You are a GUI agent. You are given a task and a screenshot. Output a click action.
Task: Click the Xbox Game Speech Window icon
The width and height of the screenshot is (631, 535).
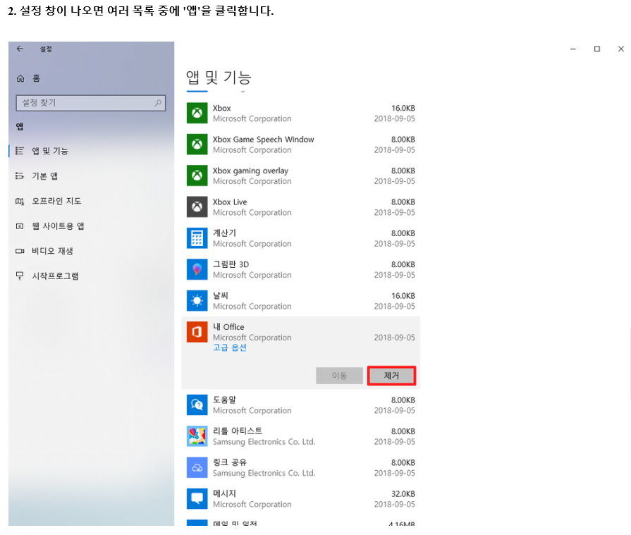[197, 144]
